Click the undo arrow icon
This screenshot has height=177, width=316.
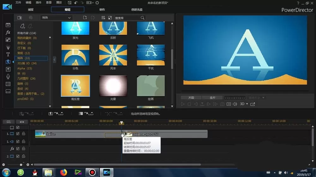[x=76, y=3]
